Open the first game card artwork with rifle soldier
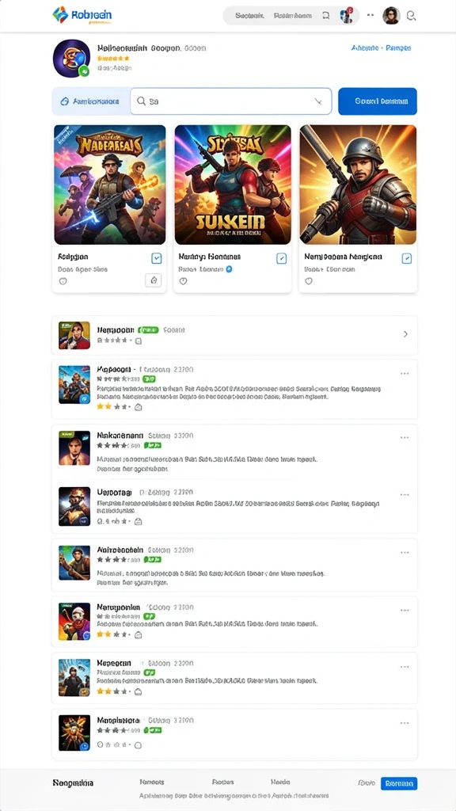Viewport: 456px width, 811px height. click(x=109, y=185)
